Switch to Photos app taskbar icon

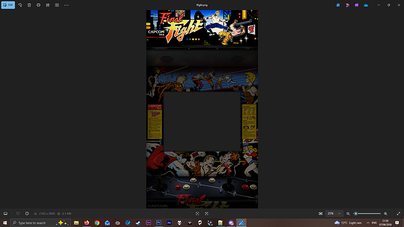pyautogui.click(x=241, y=223)
